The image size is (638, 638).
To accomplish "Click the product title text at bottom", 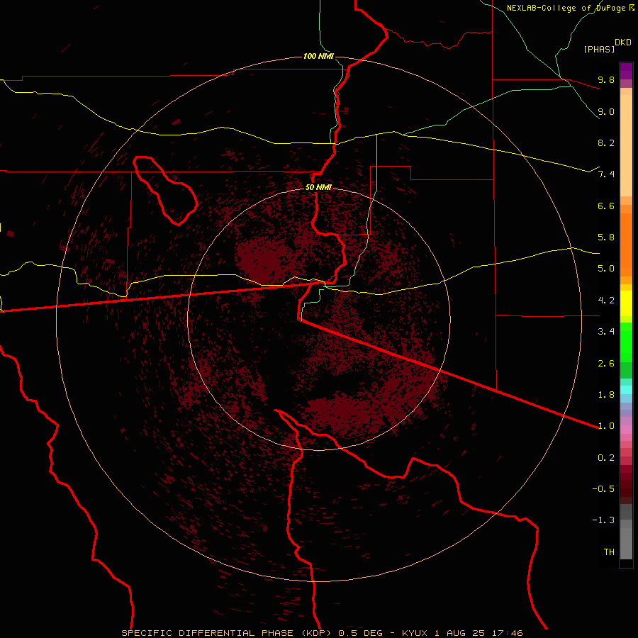I will pyautogui.click(x=322, y=633).
